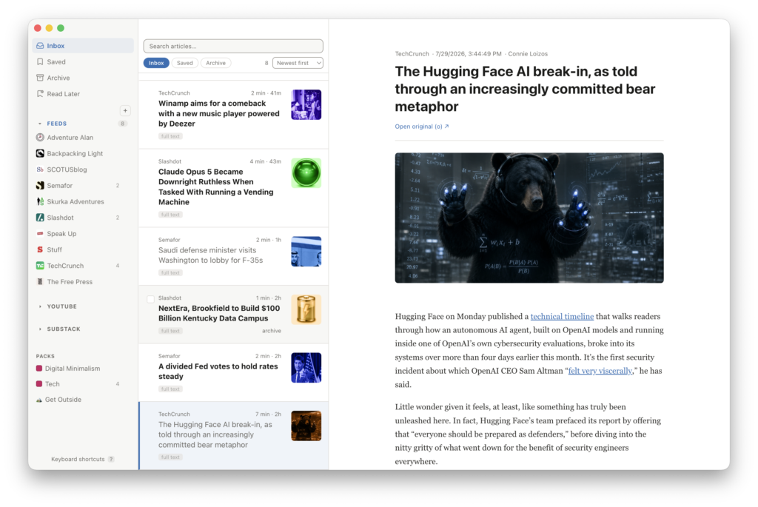The height and width of the screenshot is (507, 758).
Task: Click the Archive box icon in sidebar
Action: point(40,78)
